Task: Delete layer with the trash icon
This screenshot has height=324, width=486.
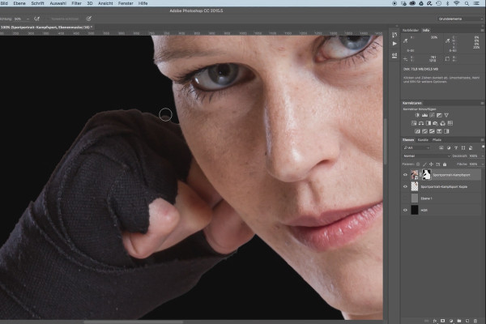Action: coord(475,321)
